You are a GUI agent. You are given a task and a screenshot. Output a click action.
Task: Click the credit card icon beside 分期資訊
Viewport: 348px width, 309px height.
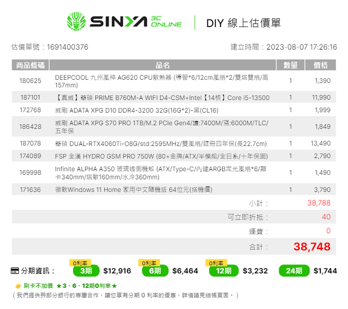pos(15,271)
